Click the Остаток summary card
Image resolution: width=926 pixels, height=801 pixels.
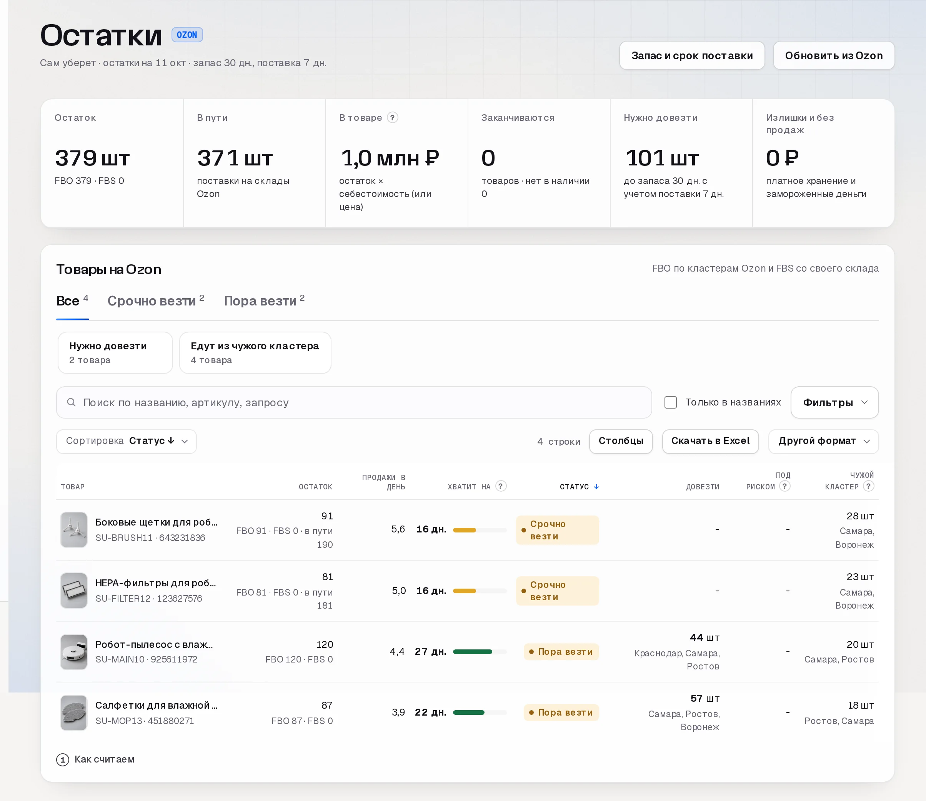[x=112, y=163]
